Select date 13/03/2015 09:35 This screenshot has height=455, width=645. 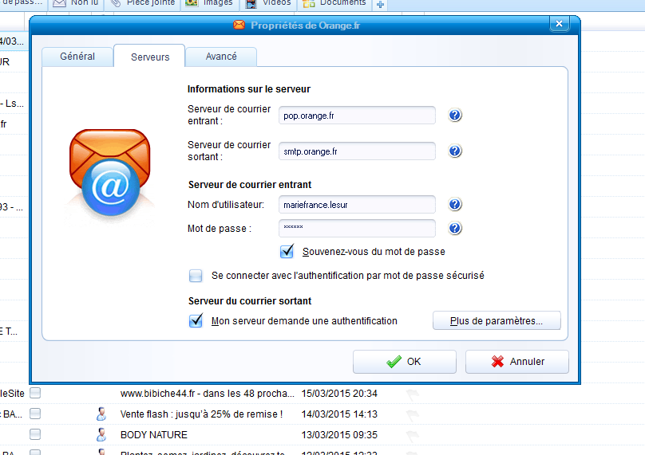tap(339, 434)
